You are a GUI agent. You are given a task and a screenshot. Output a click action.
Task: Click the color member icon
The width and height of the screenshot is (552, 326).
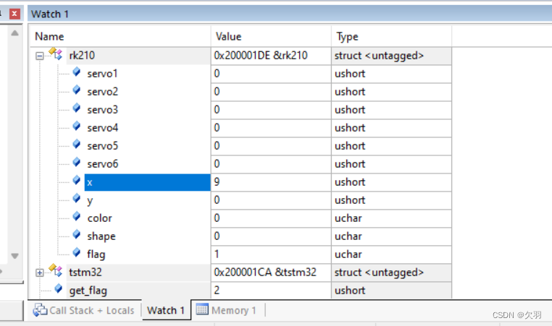77,217
